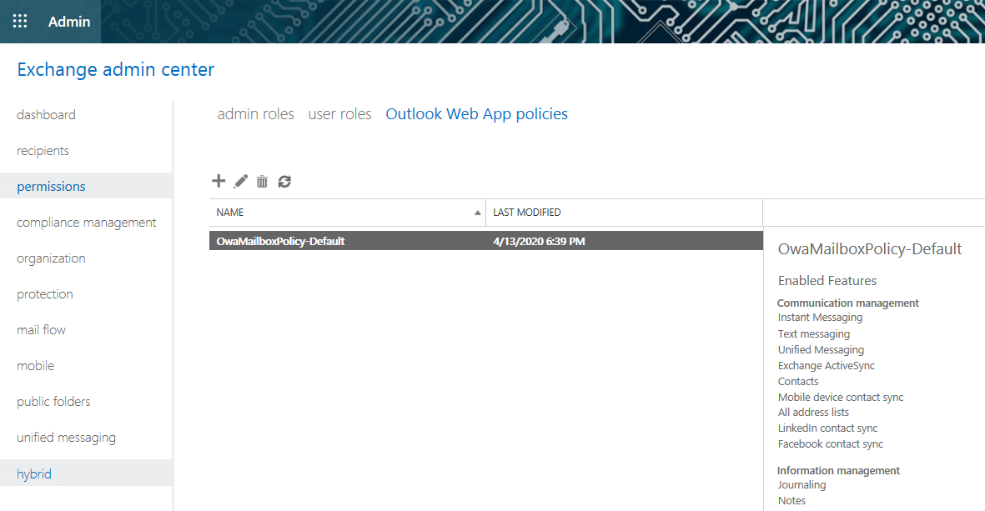Click Text messaging in details pane
985x511 pixels.
pyautogui.click(x=813, y=334)
